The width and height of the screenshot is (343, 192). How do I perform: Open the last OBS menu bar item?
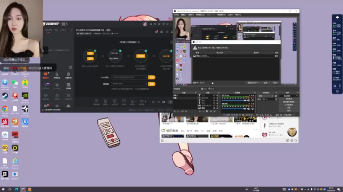click(238, 15)
